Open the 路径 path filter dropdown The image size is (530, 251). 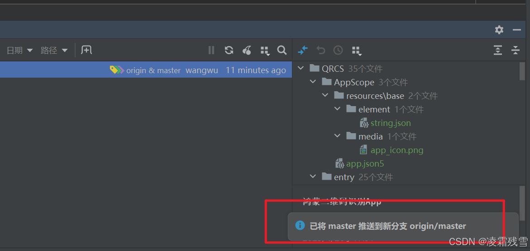tap(54, 50)
